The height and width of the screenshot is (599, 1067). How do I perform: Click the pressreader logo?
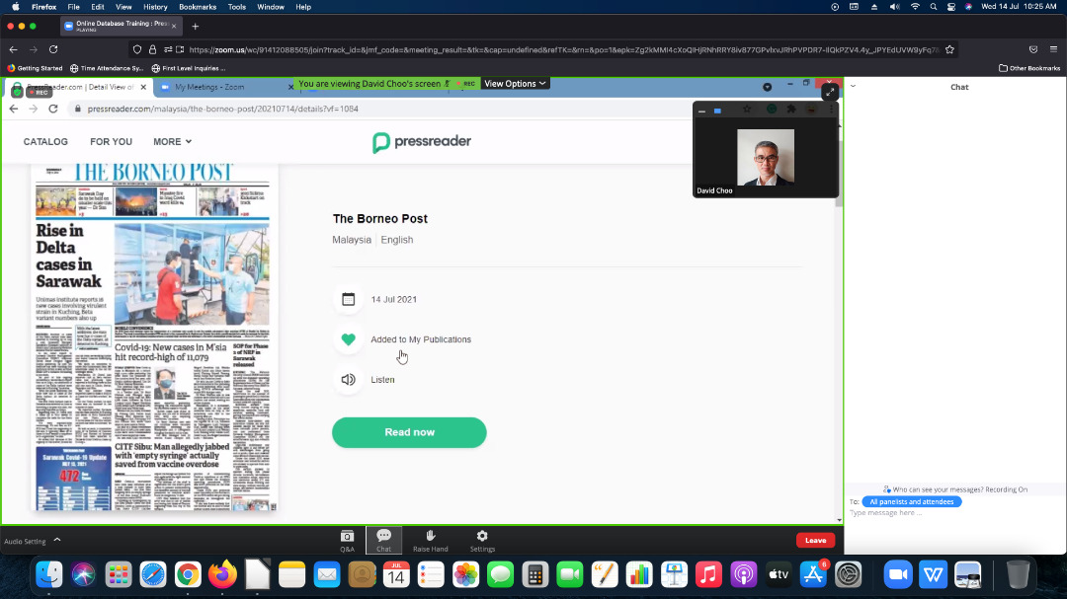pyautogui.click(x=422, y=142)
